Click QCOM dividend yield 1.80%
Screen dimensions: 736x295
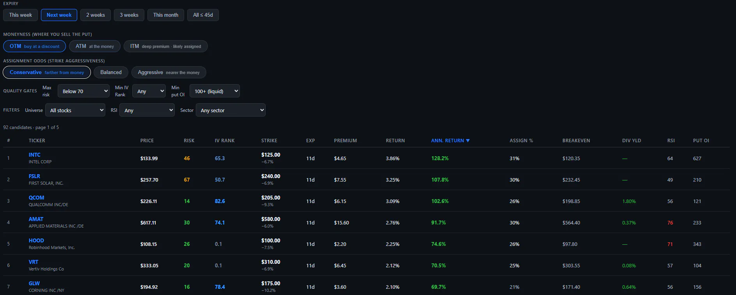629,201
